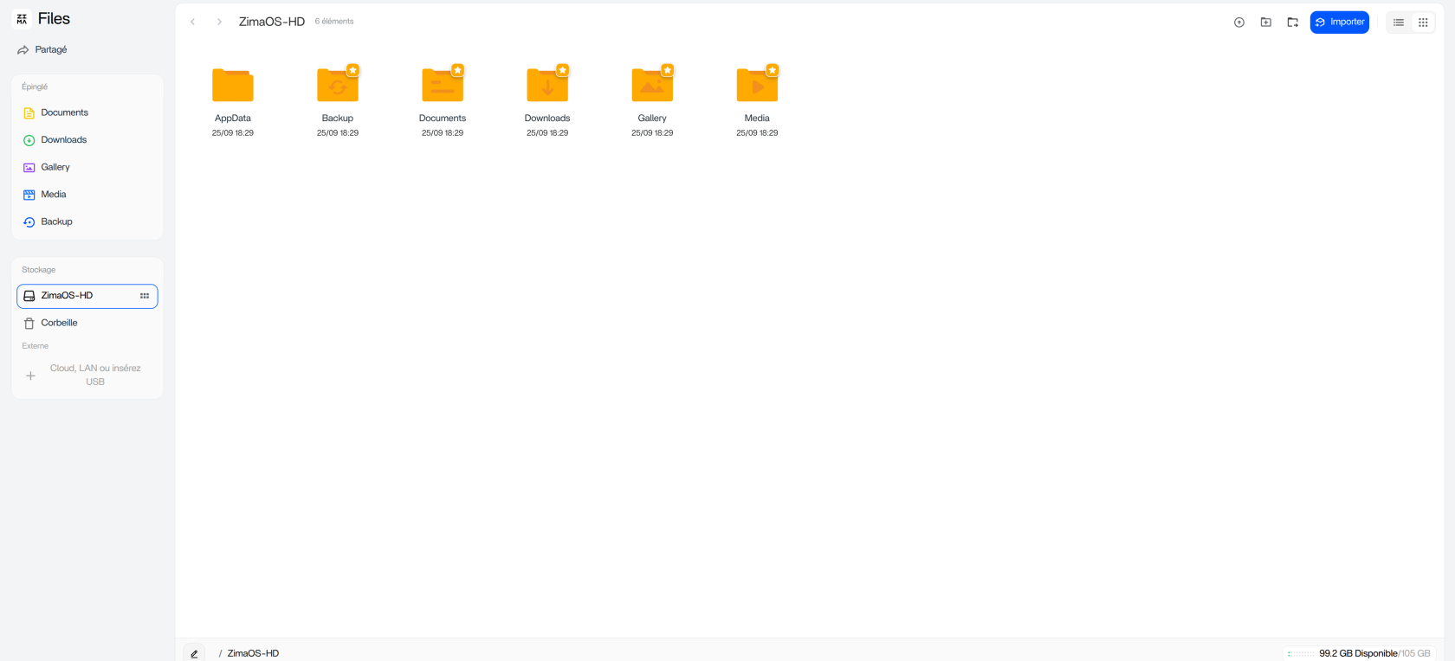Open the AppData folder
The height and width of the screenshot is (661, 1455).
[232, 86]
